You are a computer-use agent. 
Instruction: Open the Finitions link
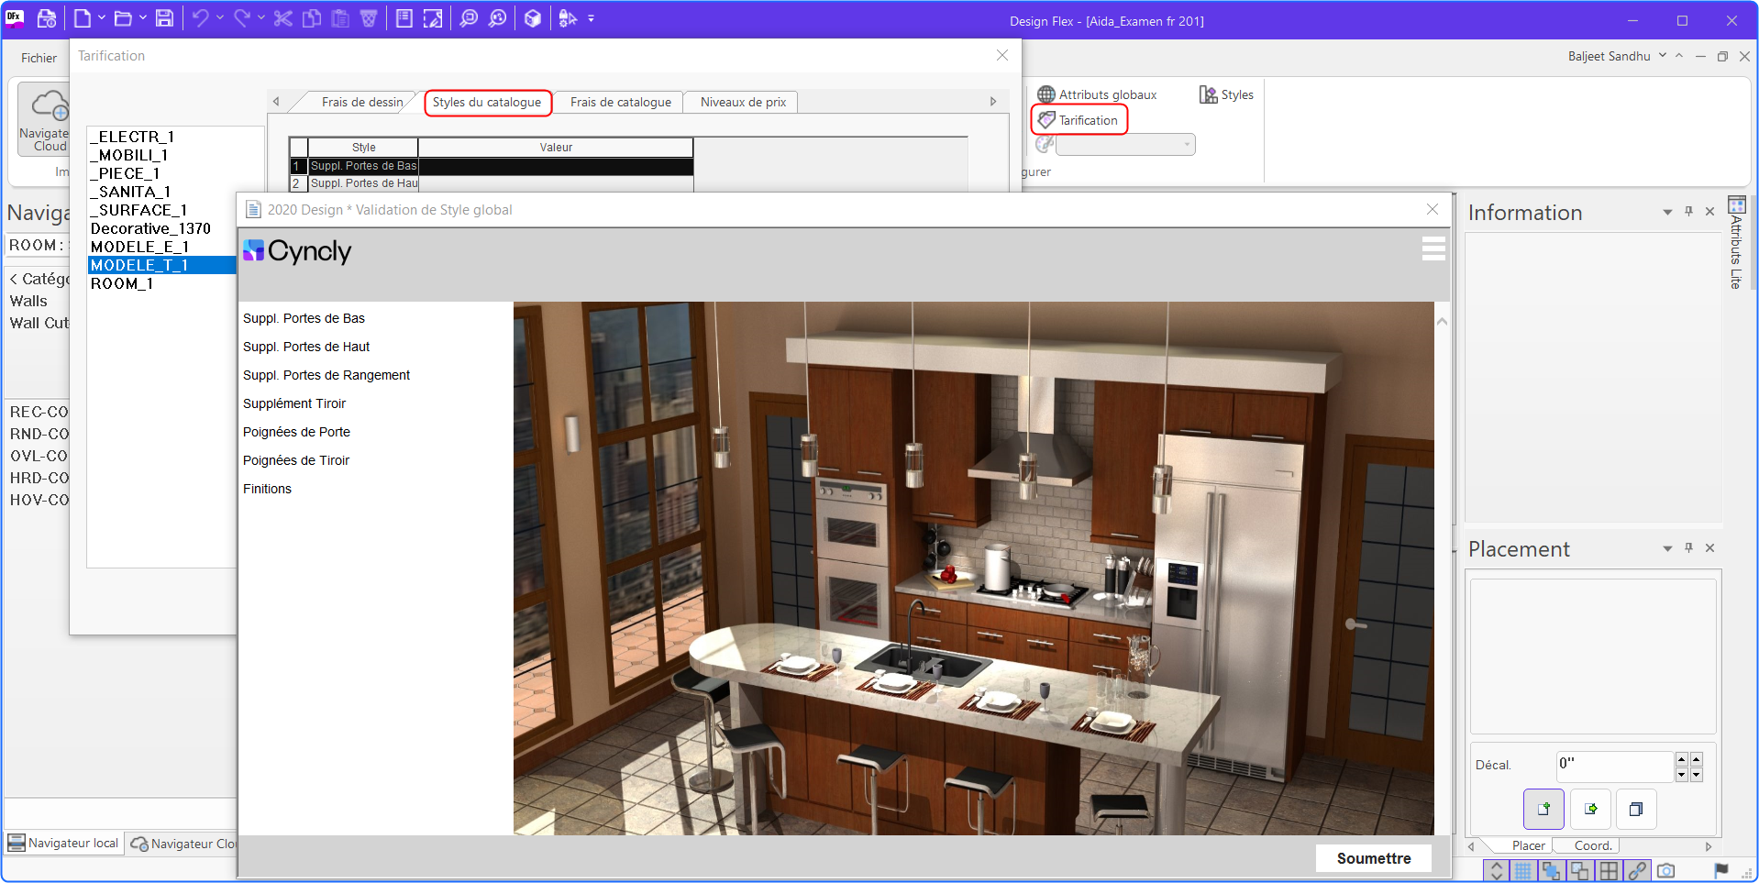267,489
